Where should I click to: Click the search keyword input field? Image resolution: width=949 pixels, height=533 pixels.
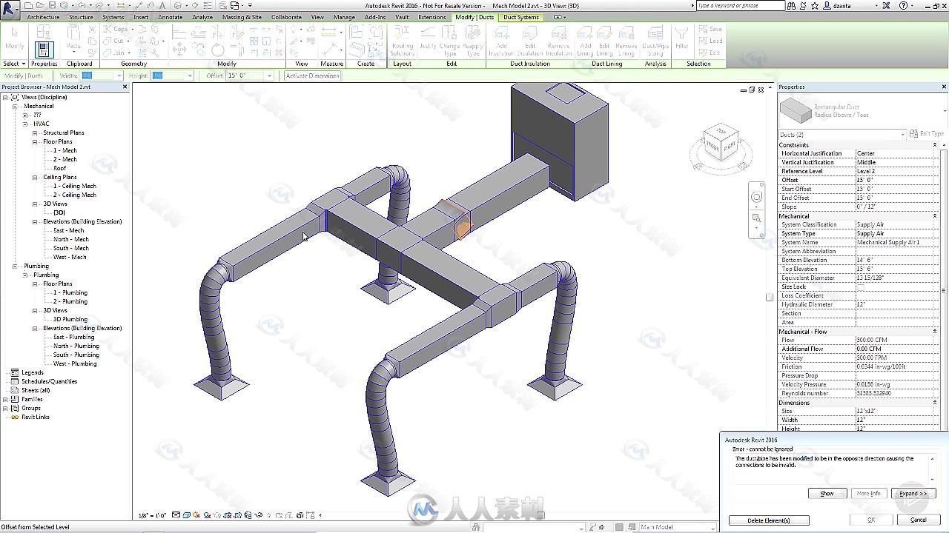[x=740, y=5]
